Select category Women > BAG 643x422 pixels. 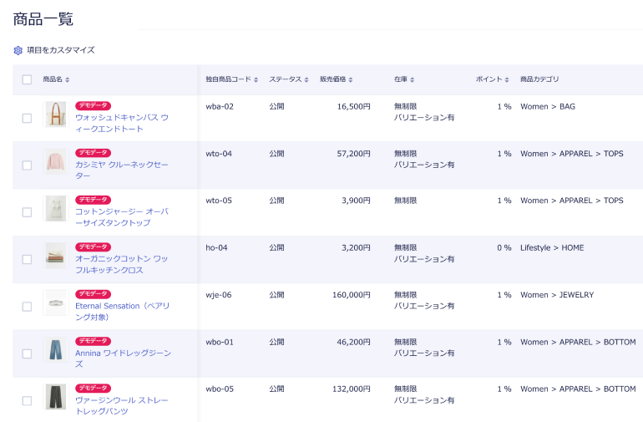[x=548, y=107]
